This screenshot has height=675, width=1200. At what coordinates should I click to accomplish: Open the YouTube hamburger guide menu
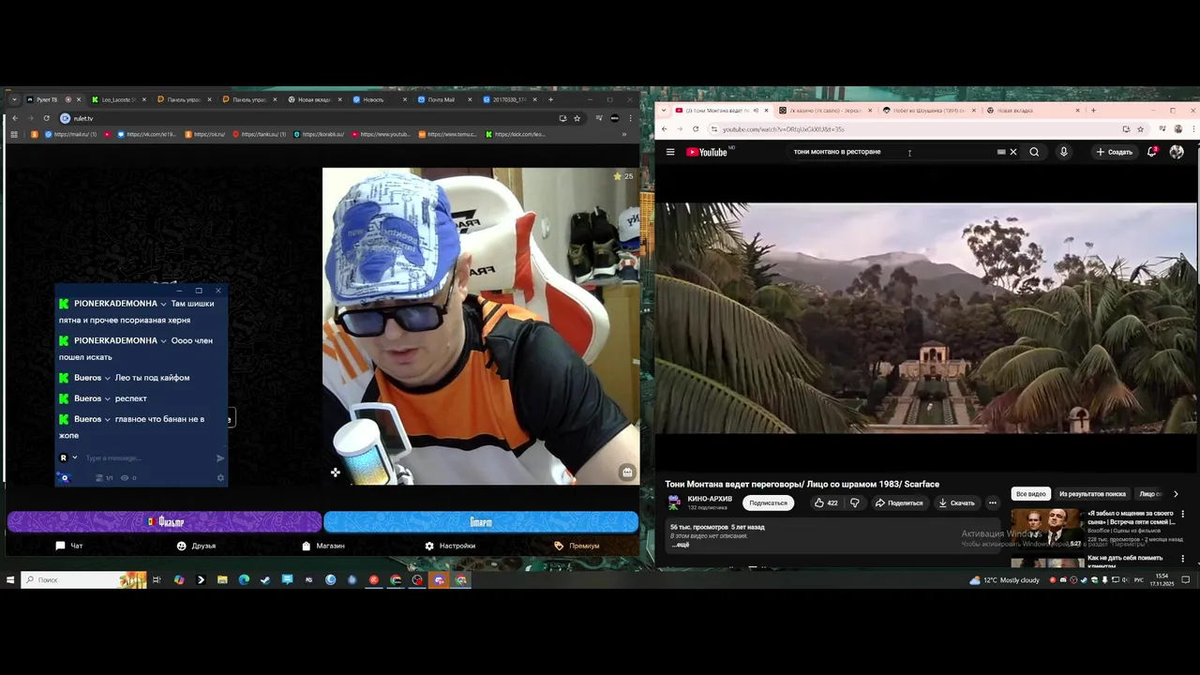point(670,152)
